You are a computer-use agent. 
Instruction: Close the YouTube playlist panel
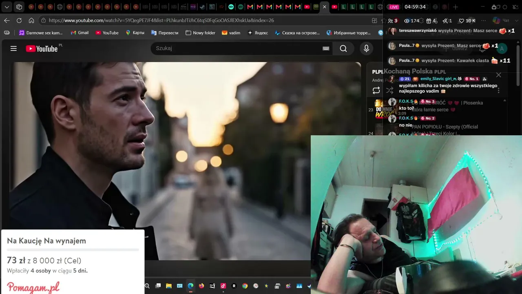tap(498, 75)
